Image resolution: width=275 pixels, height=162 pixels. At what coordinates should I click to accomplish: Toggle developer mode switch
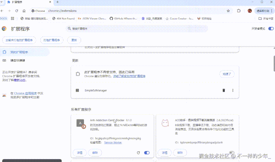tap(271, 28)
